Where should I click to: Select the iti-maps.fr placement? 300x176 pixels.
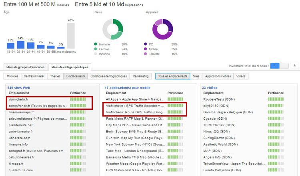point(16,164)
